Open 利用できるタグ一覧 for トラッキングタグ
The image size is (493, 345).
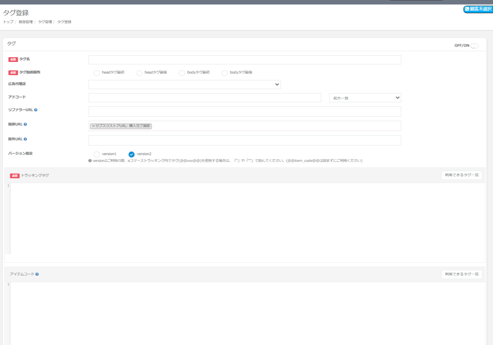pos(462,175)
